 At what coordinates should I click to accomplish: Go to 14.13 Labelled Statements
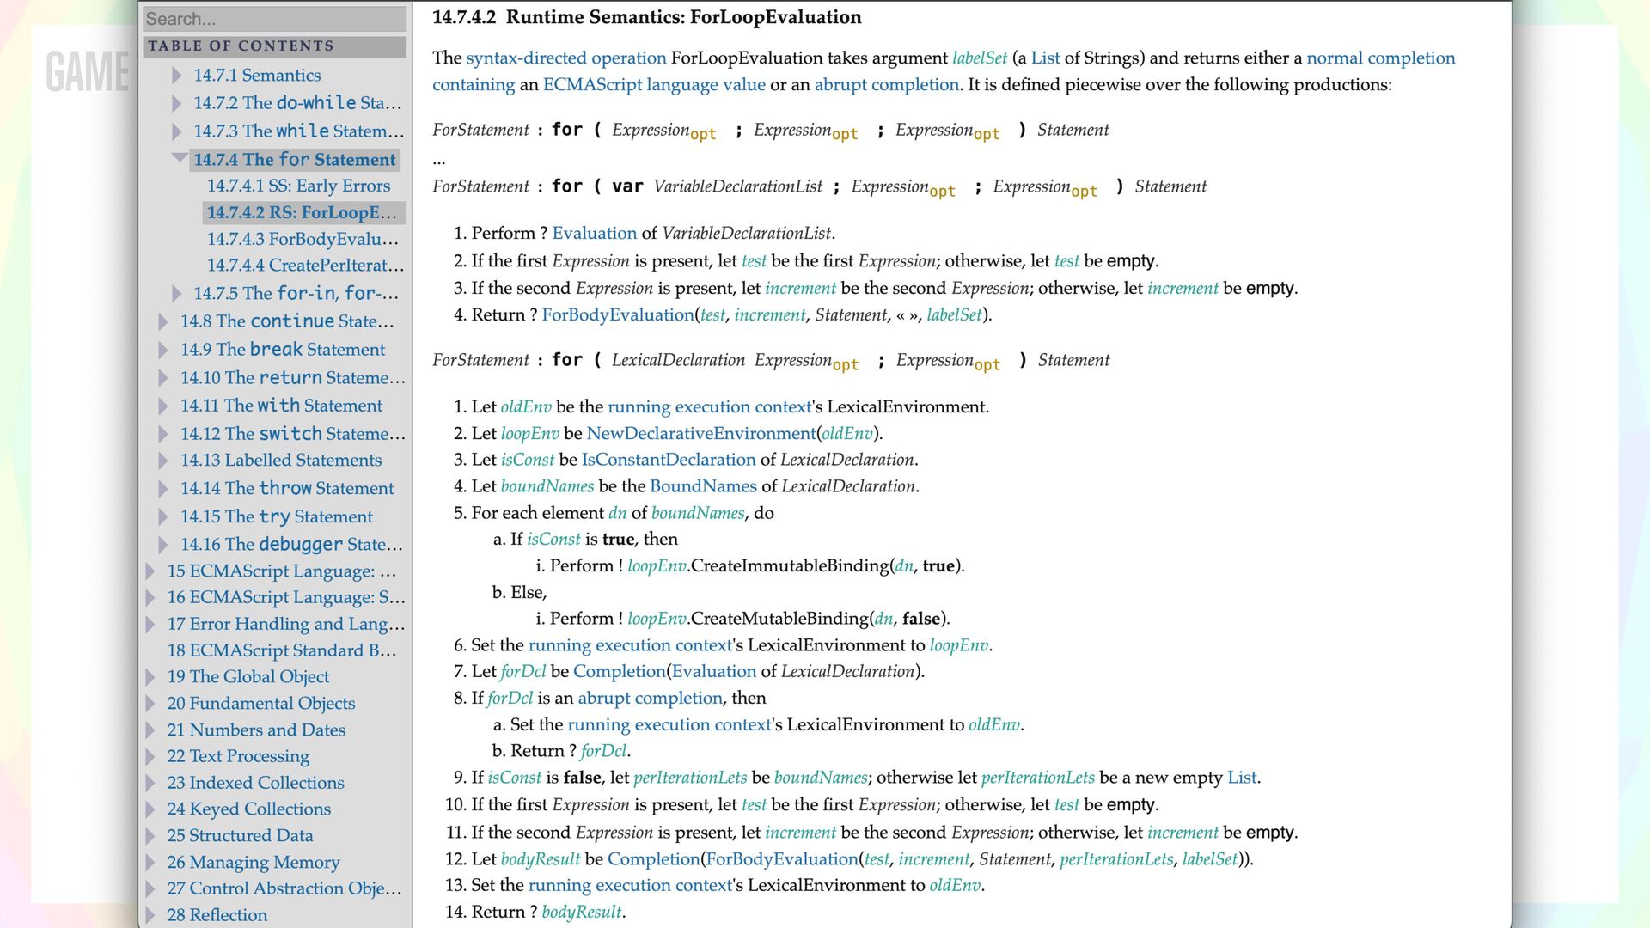tap(280, 461)
